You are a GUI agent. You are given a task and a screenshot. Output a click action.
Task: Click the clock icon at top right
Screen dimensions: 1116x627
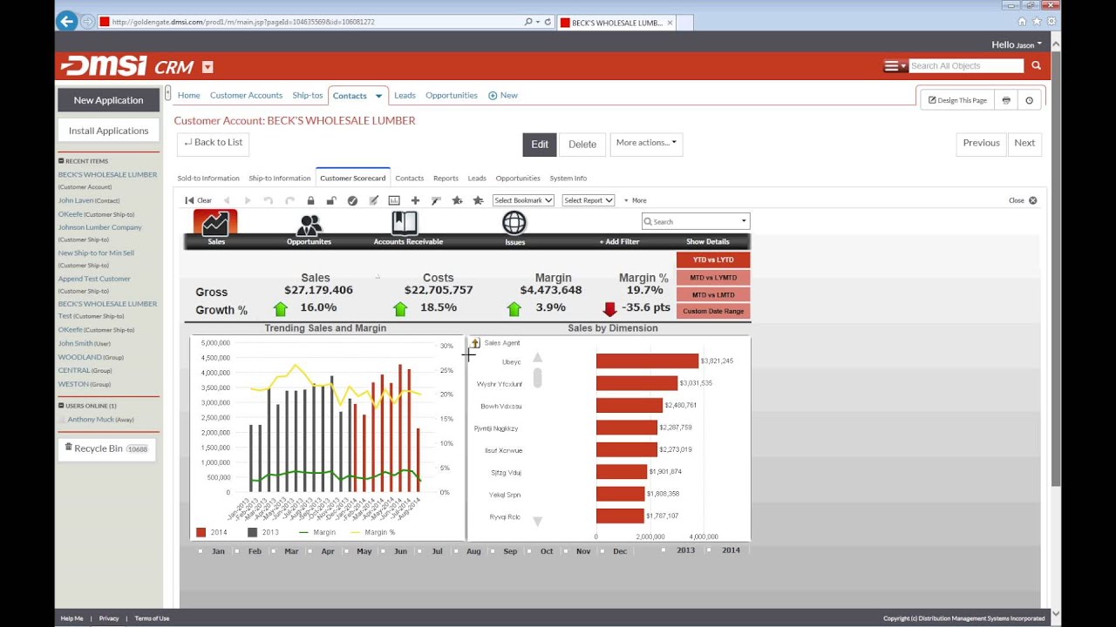pos(1029,100)
